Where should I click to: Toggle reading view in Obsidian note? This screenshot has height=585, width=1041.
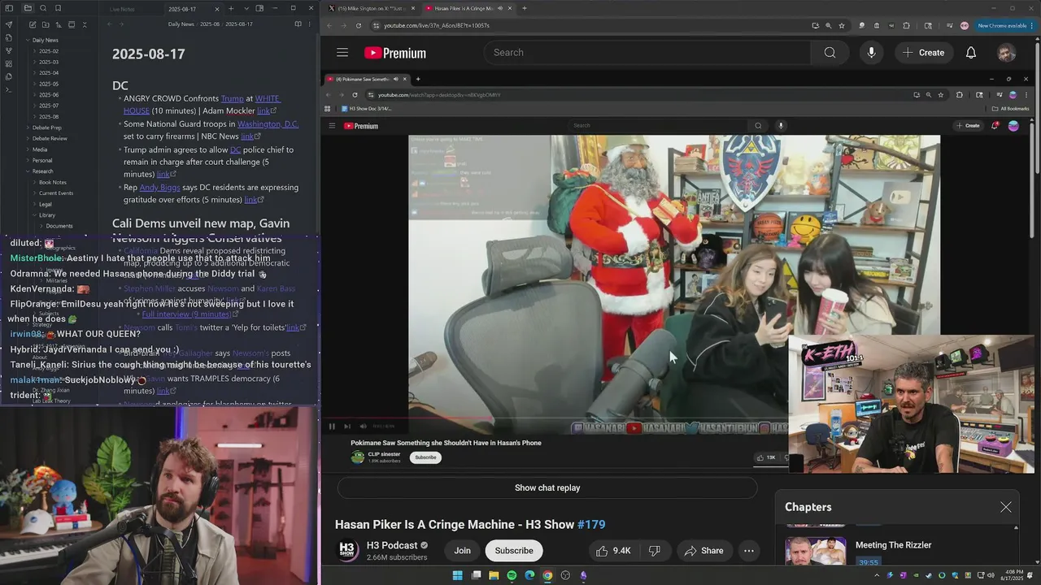pos(298,24)
